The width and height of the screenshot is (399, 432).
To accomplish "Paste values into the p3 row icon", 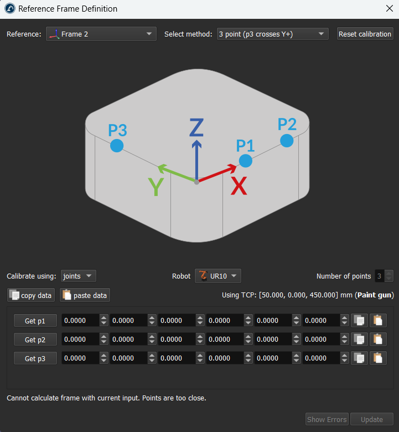I will [x=378, y=358].
